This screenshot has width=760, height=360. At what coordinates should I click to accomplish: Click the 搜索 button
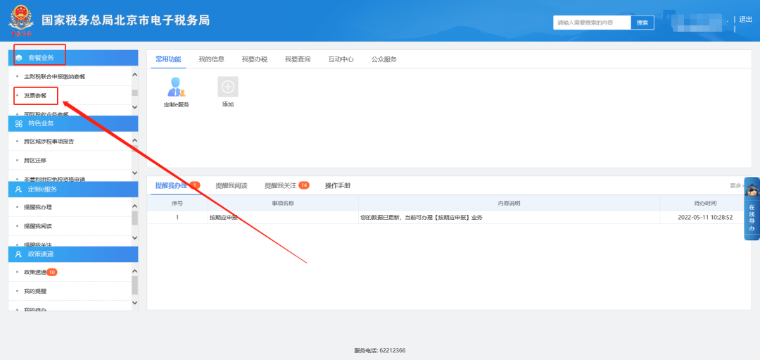[642, 23]
